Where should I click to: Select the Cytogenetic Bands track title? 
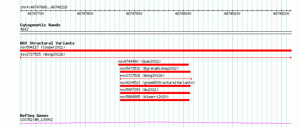(x=40, y=25)
